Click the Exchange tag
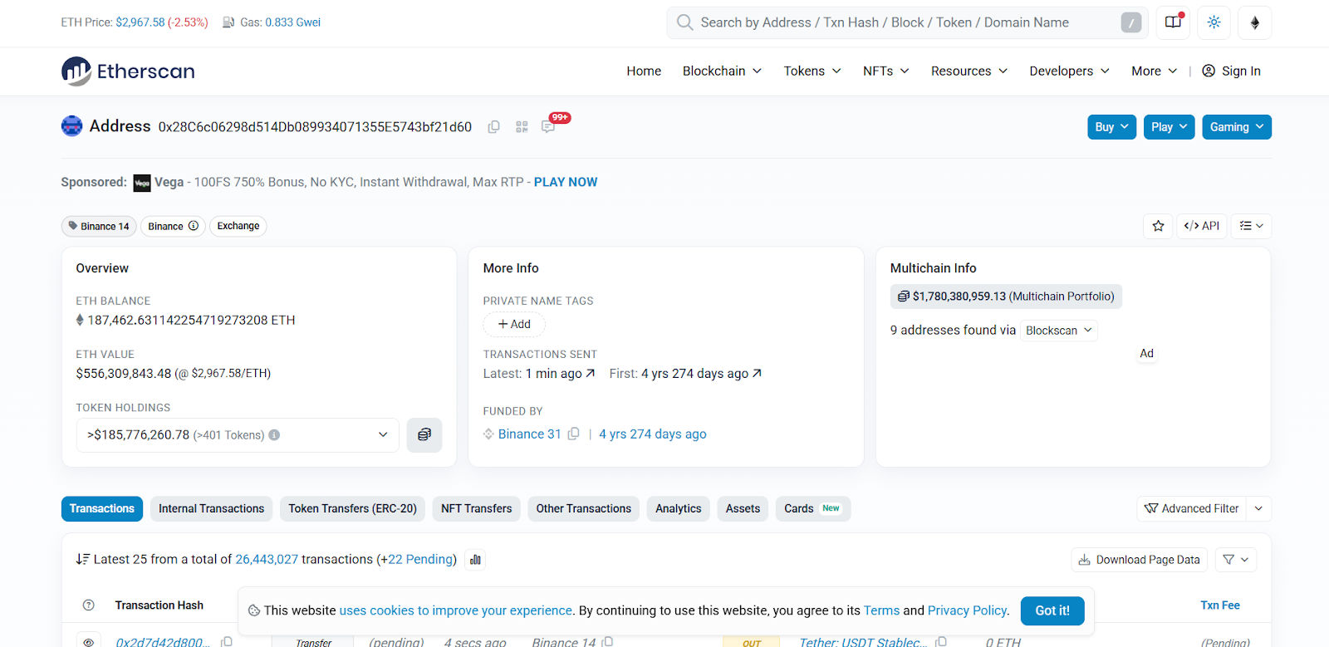The image size is (1329, 647). coord(238,226)
